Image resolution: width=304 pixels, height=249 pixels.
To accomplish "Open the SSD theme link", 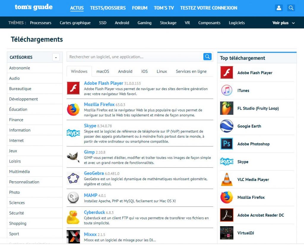I will click(102, 23).
